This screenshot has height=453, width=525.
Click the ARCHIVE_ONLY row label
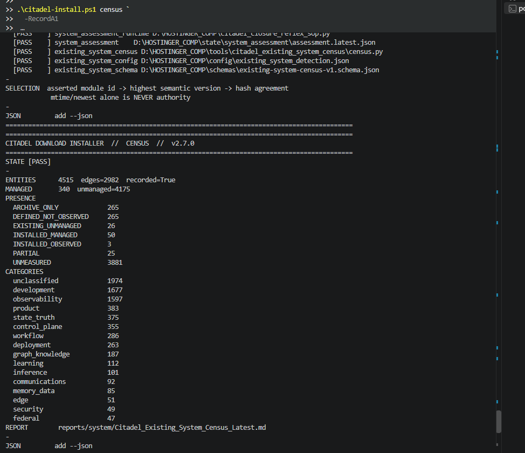(36, 208)
